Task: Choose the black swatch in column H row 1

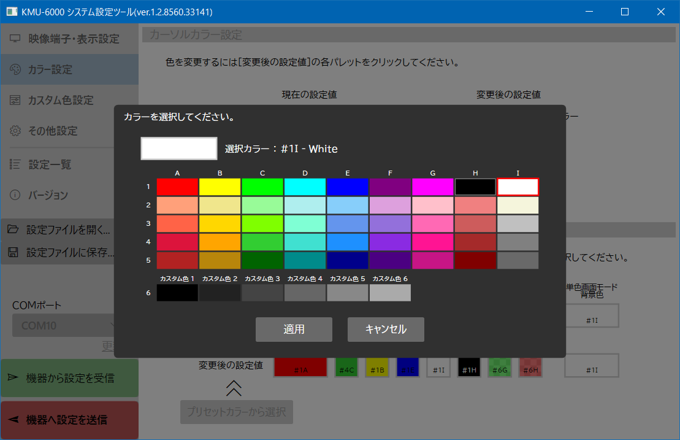Action: [475, 187]
